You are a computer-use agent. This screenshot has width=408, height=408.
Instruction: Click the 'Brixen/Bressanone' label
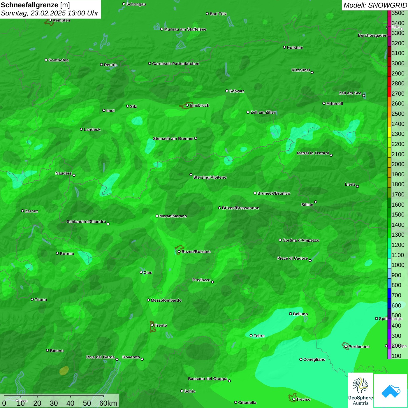(241, 208)
